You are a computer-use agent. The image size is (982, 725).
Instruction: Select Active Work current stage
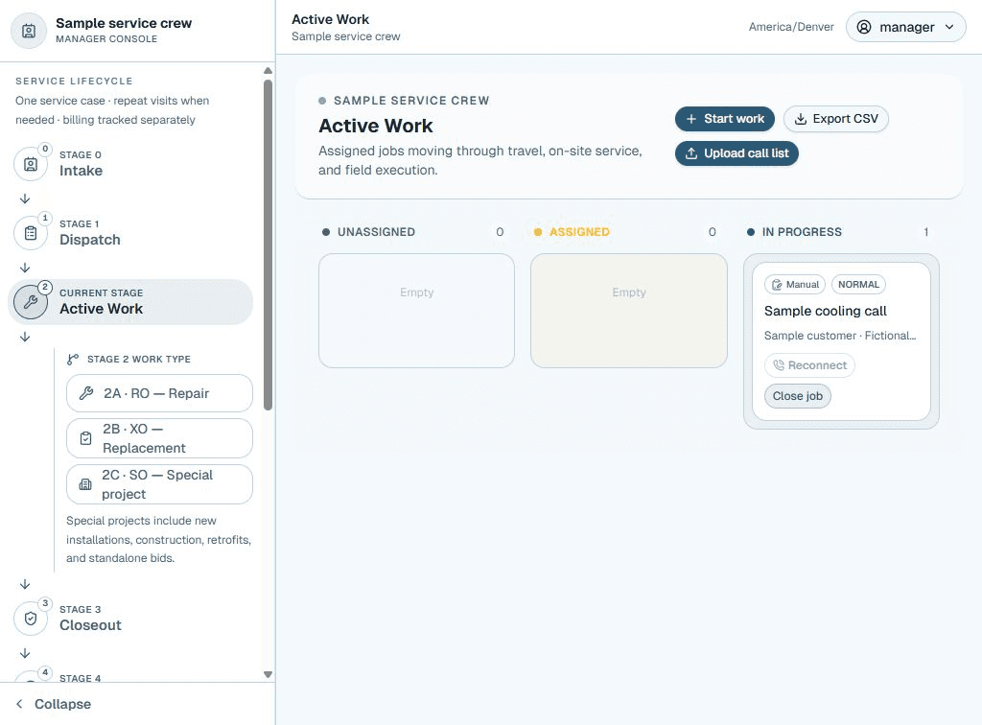pyautogui.click(x=130, y=302)
